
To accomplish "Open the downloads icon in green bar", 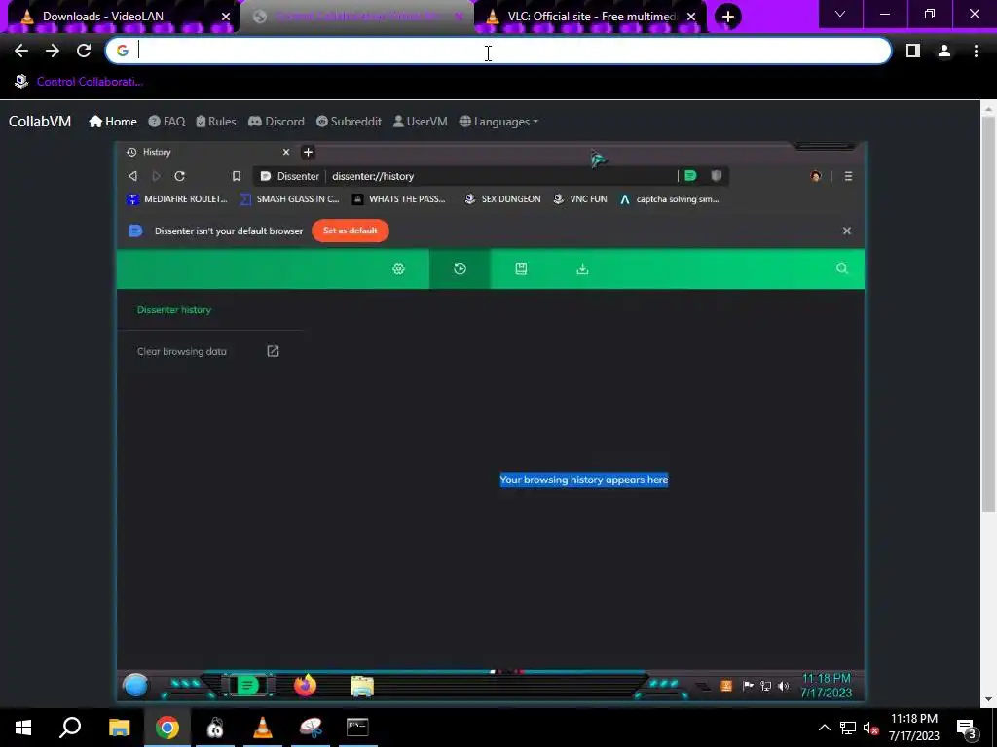I will pos(582,268).
